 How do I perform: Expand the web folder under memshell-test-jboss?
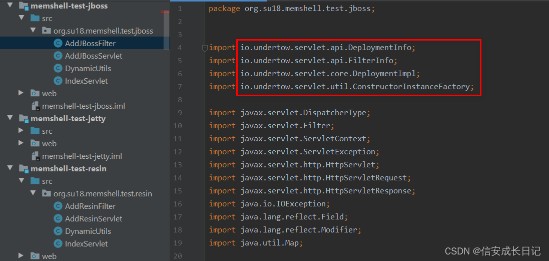click(22, 93)
